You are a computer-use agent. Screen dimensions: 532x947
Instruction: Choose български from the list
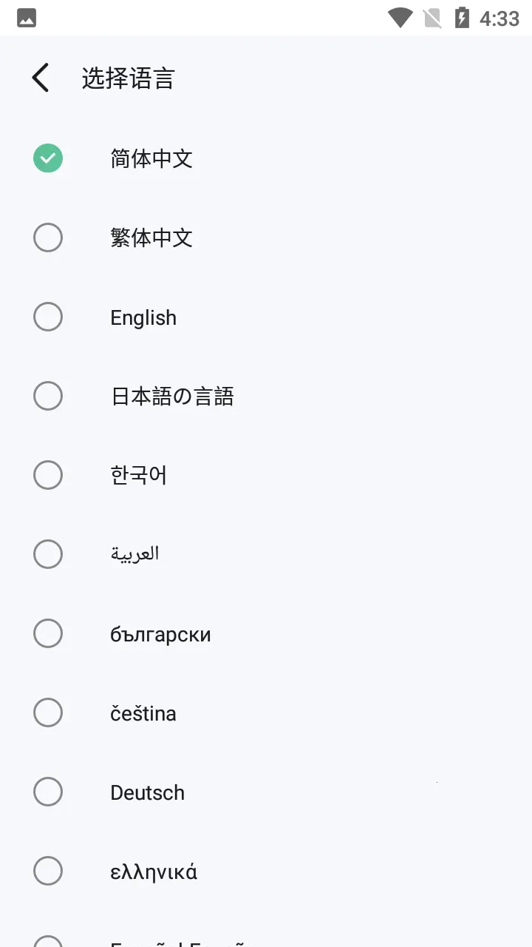point(161,633)
